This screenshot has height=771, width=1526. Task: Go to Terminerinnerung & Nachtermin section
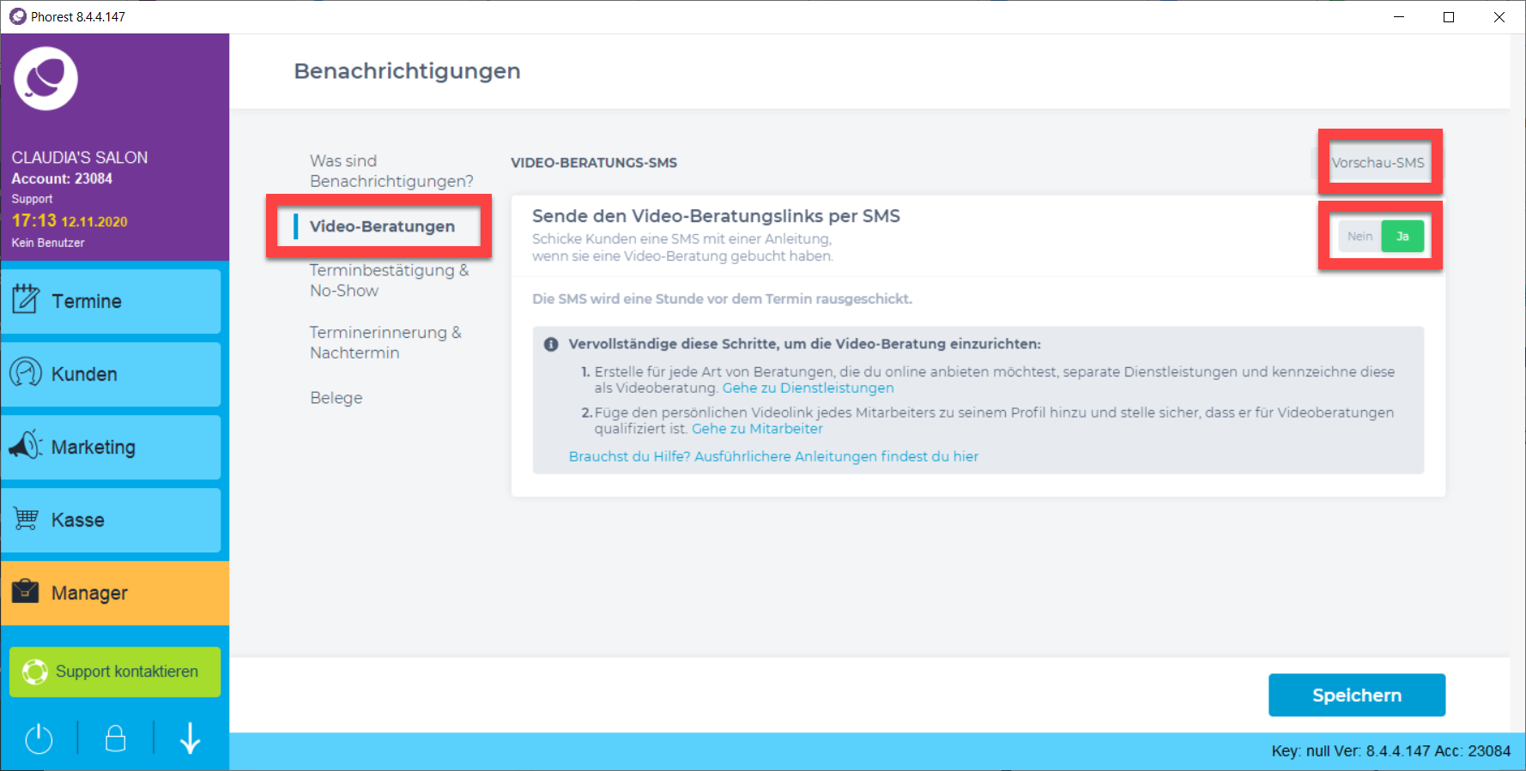[385, 342]
